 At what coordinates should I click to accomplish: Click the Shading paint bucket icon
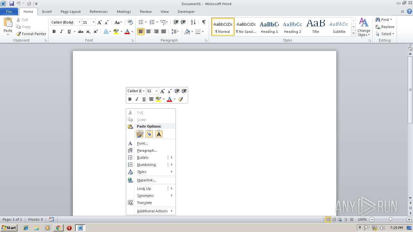pos(187,32)
